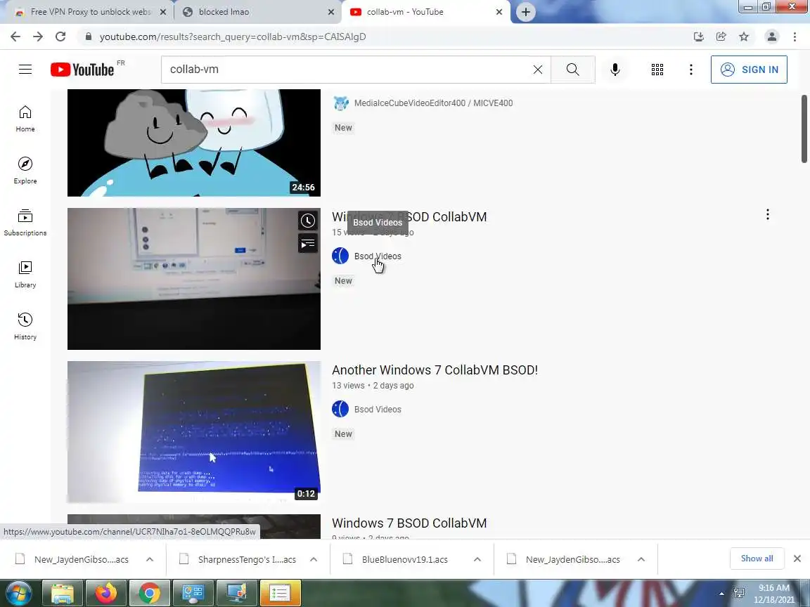This screenshot has height=607, width=810.
Task: Click the YouTube logo
Action: 82,70
